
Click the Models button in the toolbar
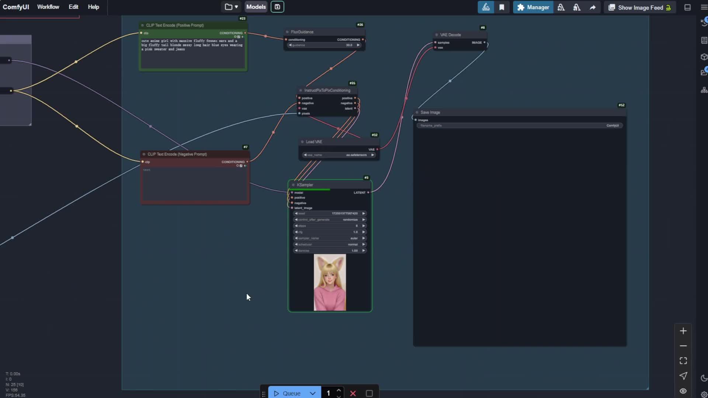click(x=256, y=7)
